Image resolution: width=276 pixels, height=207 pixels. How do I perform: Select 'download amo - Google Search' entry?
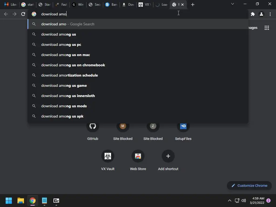138,24
